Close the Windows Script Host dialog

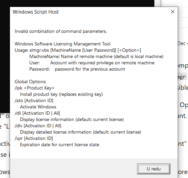(x=173, y=12)
